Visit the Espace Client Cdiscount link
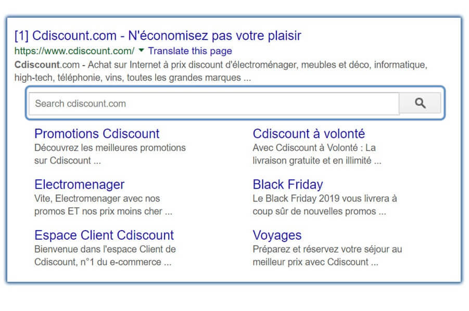 click(x=104, y=235)
